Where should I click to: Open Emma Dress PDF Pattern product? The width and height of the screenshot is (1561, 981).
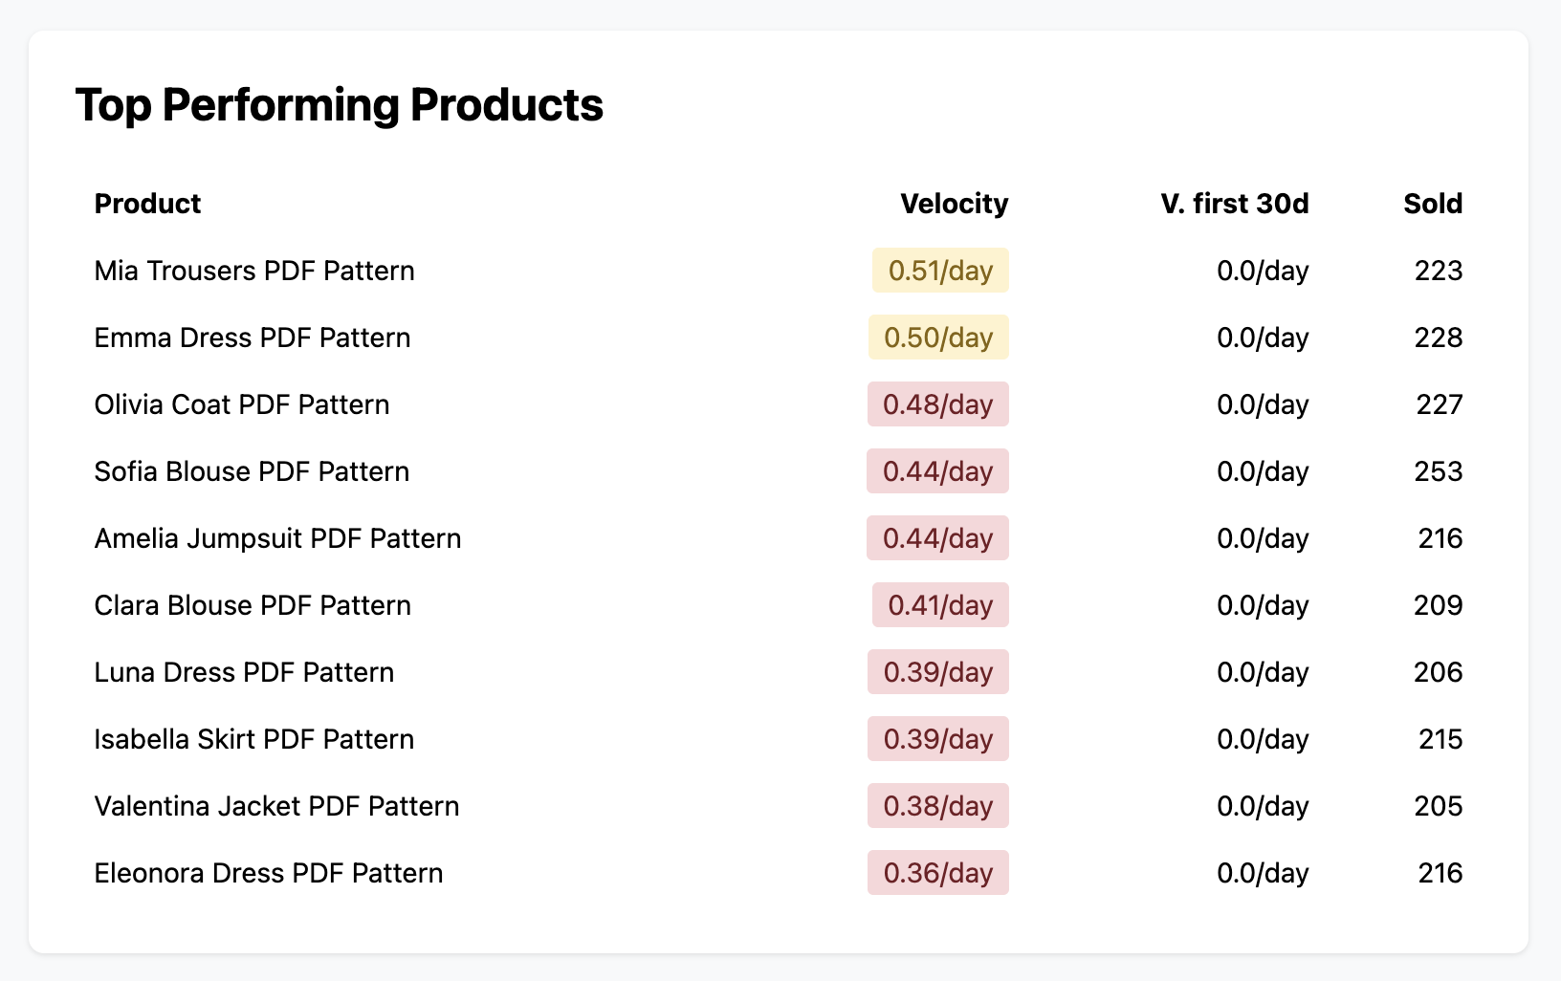[253, 338]
